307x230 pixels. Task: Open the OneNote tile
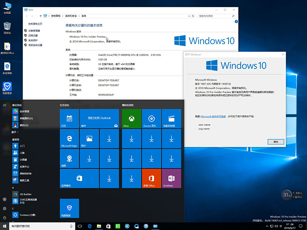171,178
